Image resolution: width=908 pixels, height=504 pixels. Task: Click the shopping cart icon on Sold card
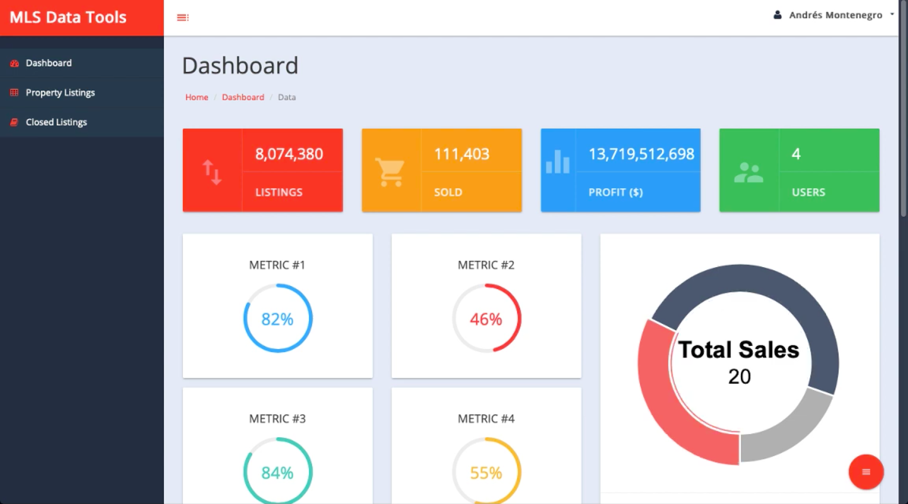pyautogui.click(x=390, y=172)
